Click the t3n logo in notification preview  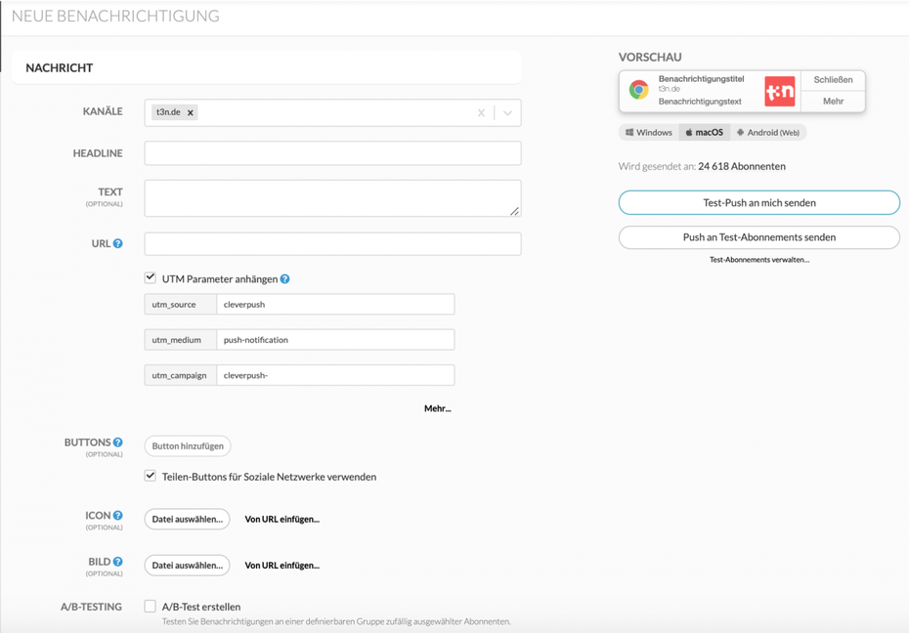pyautogui.click(x=779, y=91)
